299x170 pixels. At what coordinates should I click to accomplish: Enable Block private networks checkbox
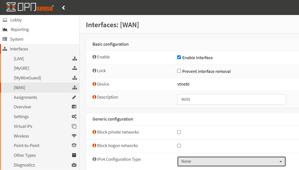(x=179, y=132)
